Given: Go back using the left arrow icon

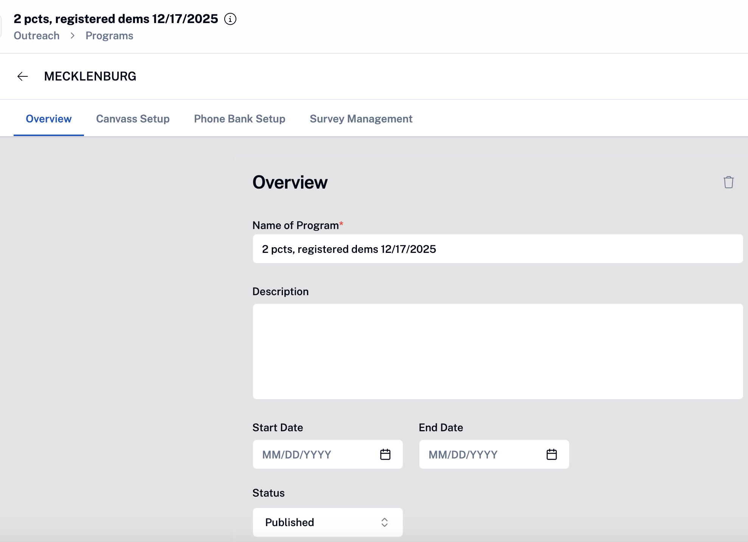Looking at the screenshot, I should click(x=23, y=76).
